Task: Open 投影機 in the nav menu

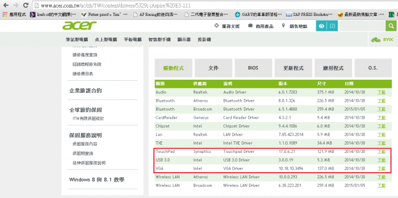Action: click(204, 40)
